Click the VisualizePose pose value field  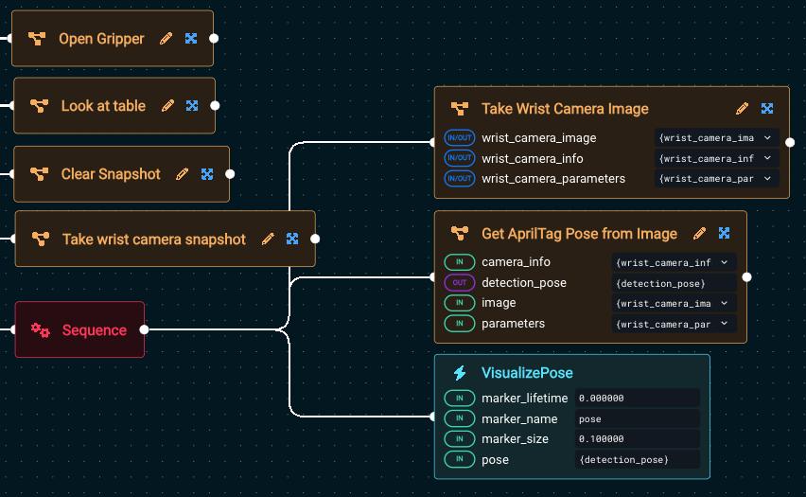[638, 459]
